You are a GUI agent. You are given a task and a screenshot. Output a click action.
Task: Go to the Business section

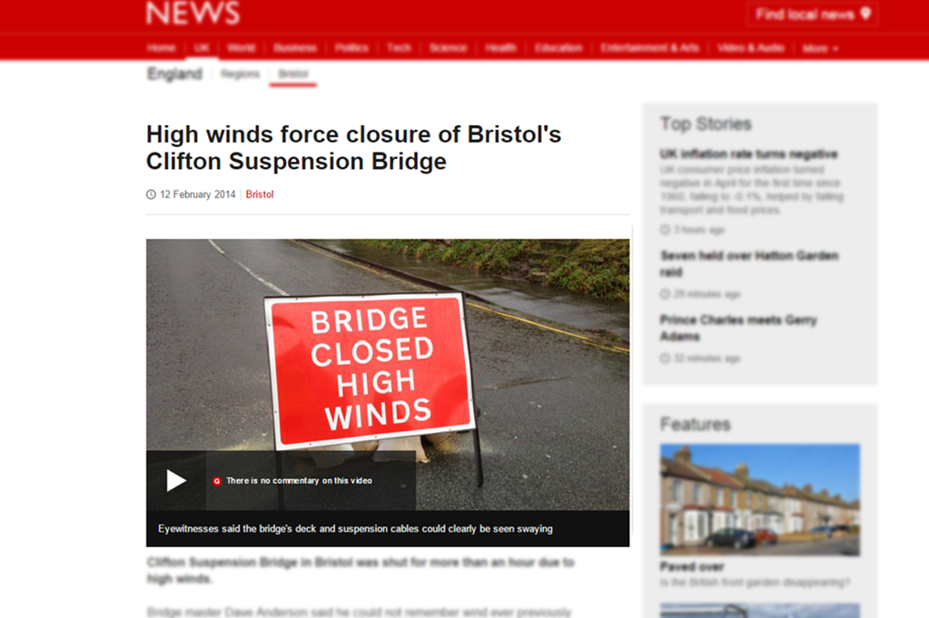[294, 48]
